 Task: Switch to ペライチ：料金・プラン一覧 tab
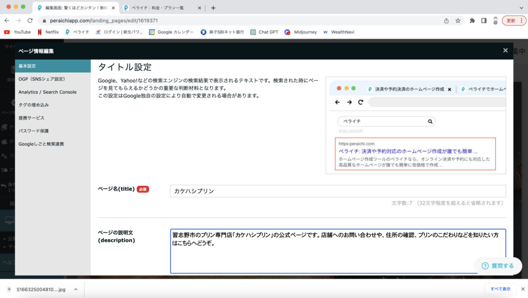[x=157, y=8]
